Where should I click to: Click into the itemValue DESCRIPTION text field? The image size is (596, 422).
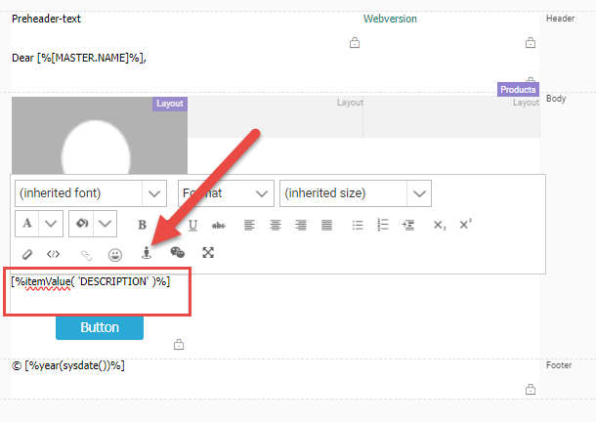click(x=100, y=292)
